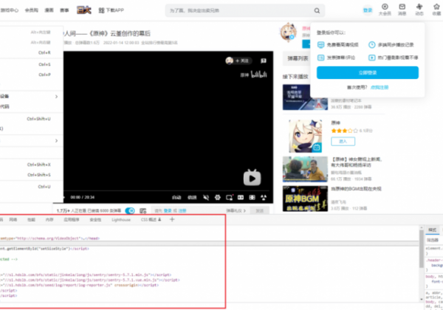Image resolution: width=443 pixels, height=310 pixels.
Task: Select the 样式 styles pane tab
Action: (432, 230)
